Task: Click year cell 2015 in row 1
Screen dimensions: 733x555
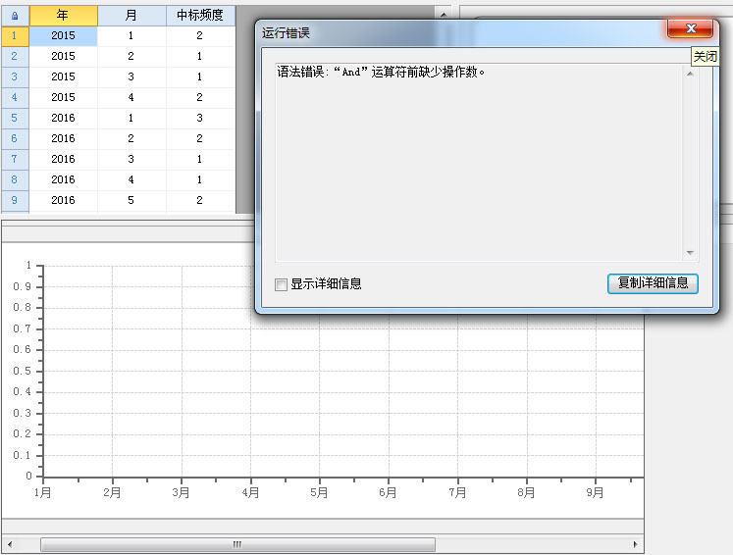Action: (63, 36)
